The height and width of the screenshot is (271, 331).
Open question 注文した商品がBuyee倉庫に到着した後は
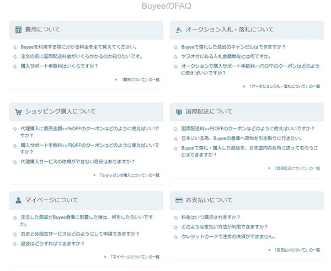[x=87, y=221]
